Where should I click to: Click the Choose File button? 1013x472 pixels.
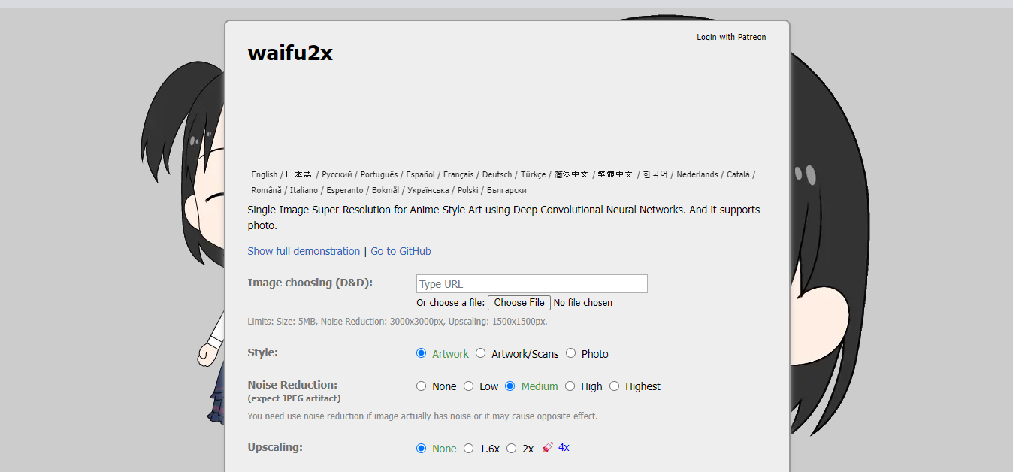tap(519, 303)
